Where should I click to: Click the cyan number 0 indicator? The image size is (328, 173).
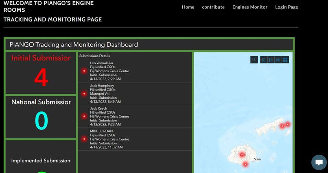click(41, 121)
